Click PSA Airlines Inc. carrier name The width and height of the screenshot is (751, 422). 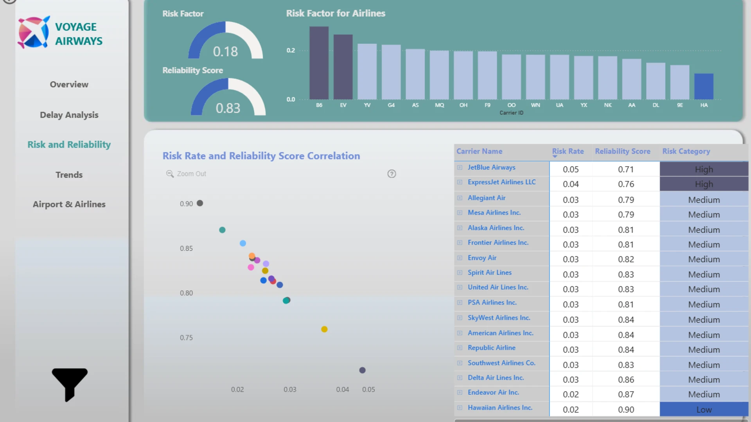pyautogui.click(x=492, y=302)
